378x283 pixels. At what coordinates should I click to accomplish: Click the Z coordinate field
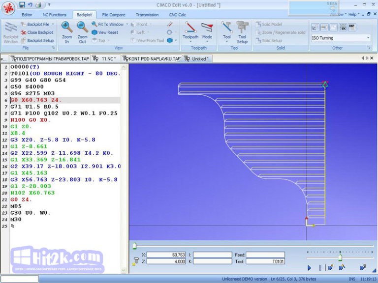pyautogui.click(x=166, y=261)
